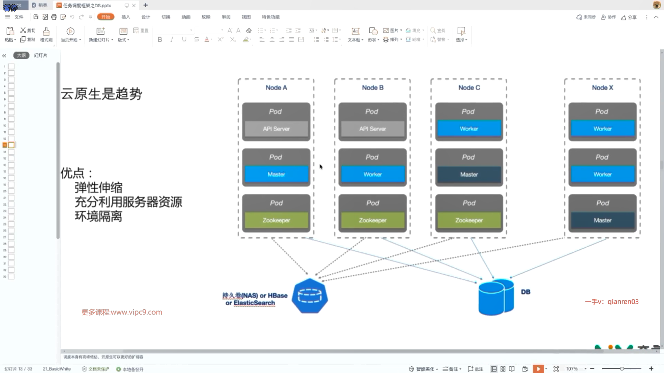664x373 pixels.
Task: Select the highlighted slide 13 outline entry
Action: [x=11, y=145]
